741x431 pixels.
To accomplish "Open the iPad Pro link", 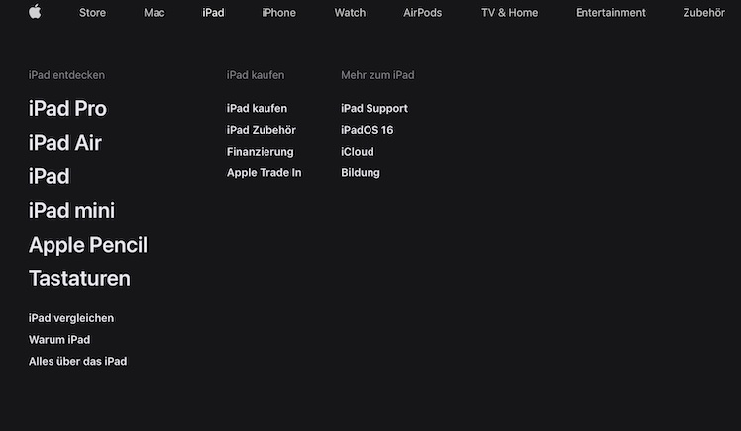I will click(67, 109).
